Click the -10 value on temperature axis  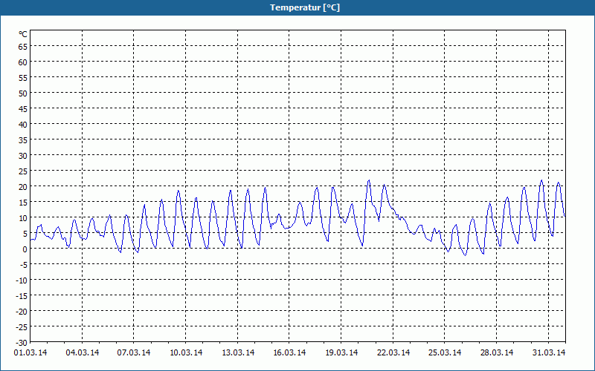tap(22, 280)
